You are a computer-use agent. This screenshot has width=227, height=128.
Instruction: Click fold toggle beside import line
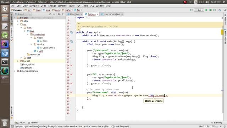pyautogui.click(x=75, y=17)
